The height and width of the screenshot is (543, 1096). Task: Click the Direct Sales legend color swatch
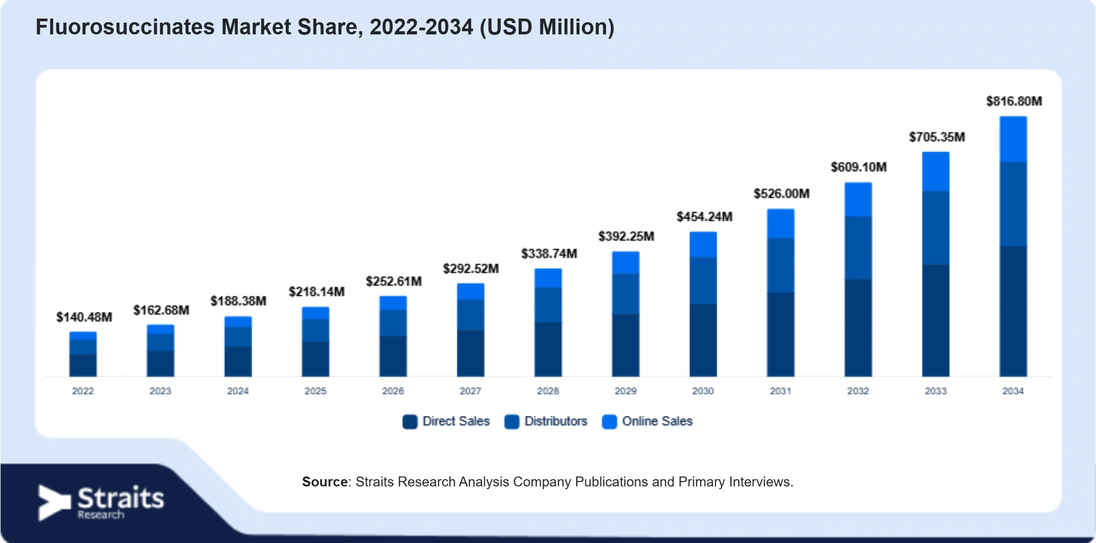[410, 422]
